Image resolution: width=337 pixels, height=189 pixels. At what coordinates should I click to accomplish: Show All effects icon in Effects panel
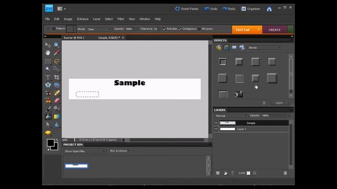pos(242,48)
